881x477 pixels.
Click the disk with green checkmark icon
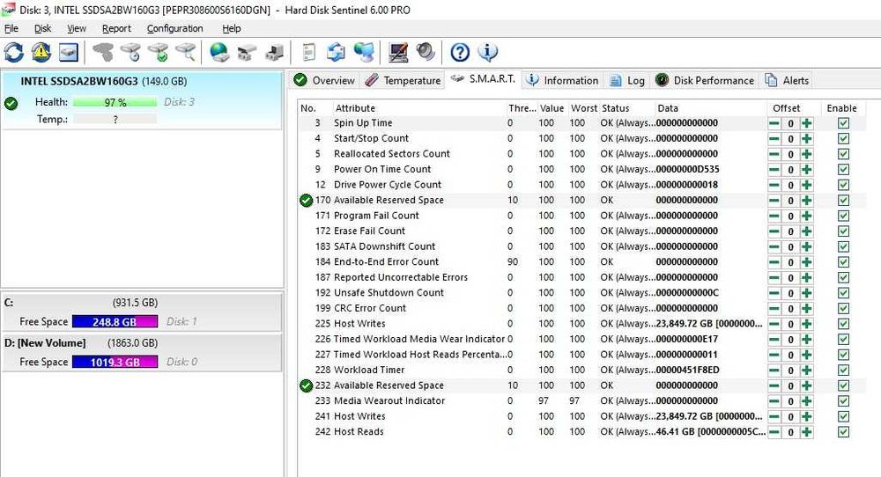[159, 52]
